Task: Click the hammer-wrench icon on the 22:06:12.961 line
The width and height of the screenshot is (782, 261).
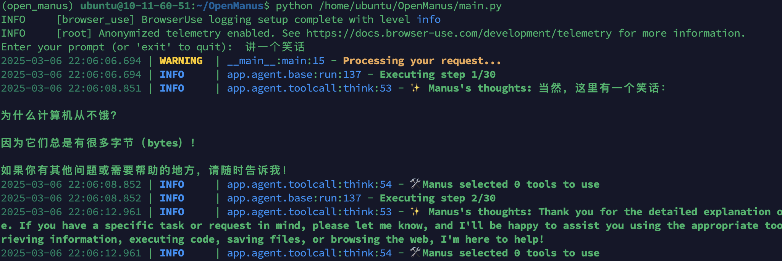Action: tap(415, 253)
